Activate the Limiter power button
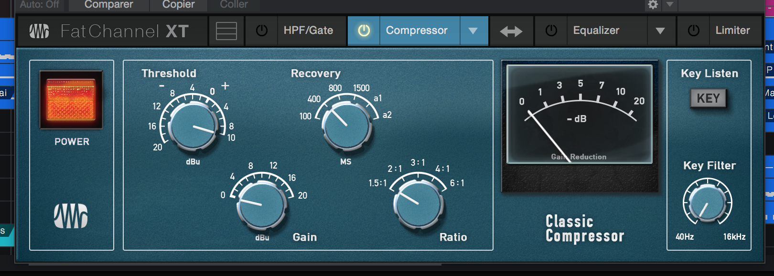774x276 pixels. [694, 31]
